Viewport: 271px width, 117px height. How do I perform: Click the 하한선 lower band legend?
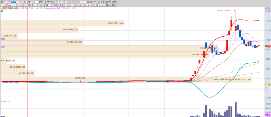(74, 8)
